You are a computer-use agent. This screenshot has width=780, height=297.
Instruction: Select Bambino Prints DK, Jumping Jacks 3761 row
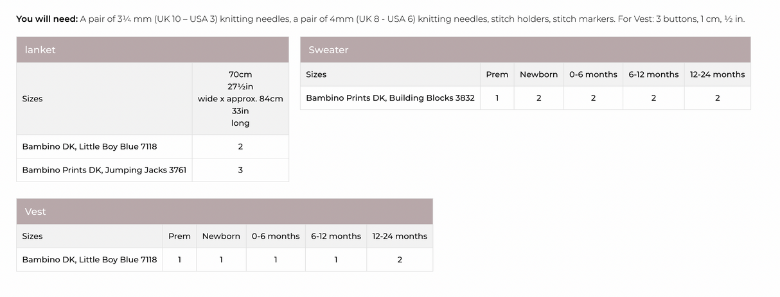(x=104, y=170)
